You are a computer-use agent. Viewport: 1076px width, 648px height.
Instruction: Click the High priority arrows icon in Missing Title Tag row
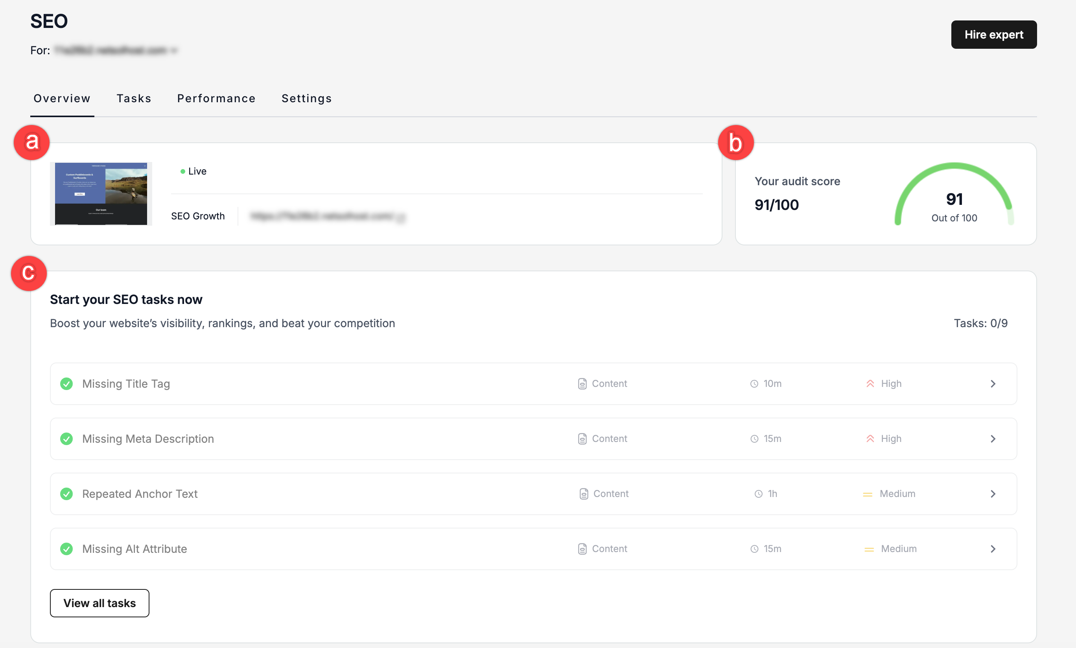pos(870,384)
